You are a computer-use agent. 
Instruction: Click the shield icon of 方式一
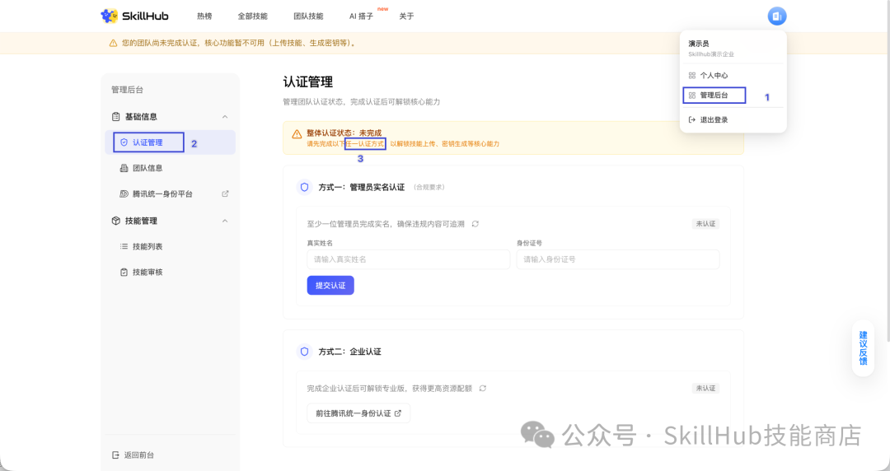coord(305,187)
